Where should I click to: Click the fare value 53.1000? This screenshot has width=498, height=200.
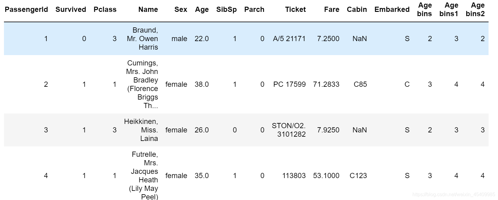[326, 176]
